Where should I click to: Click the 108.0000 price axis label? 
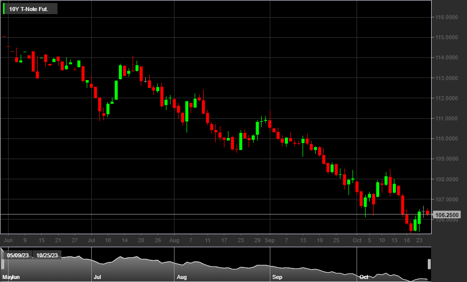pos(446,179)
